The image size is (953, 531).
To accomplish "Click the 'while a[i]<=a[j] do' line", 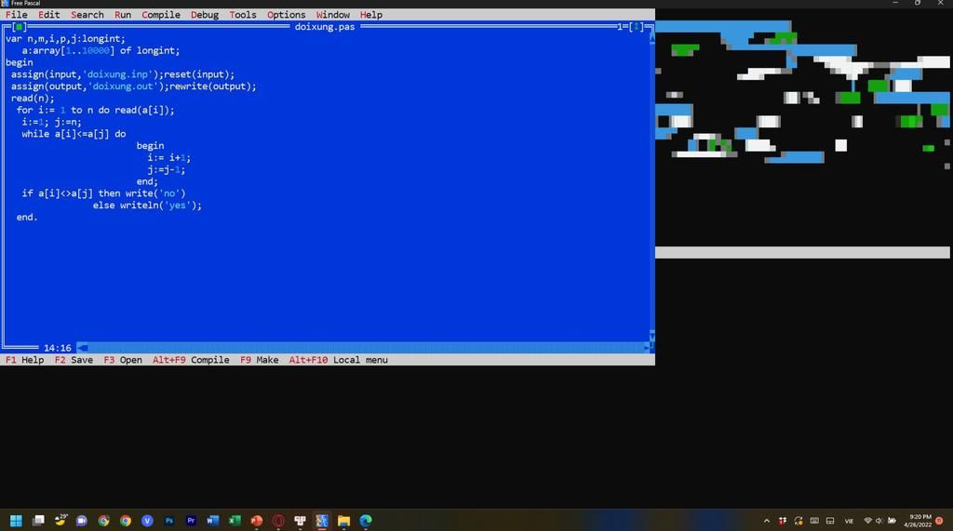I will pyautogui.click(x=74, y=134).
